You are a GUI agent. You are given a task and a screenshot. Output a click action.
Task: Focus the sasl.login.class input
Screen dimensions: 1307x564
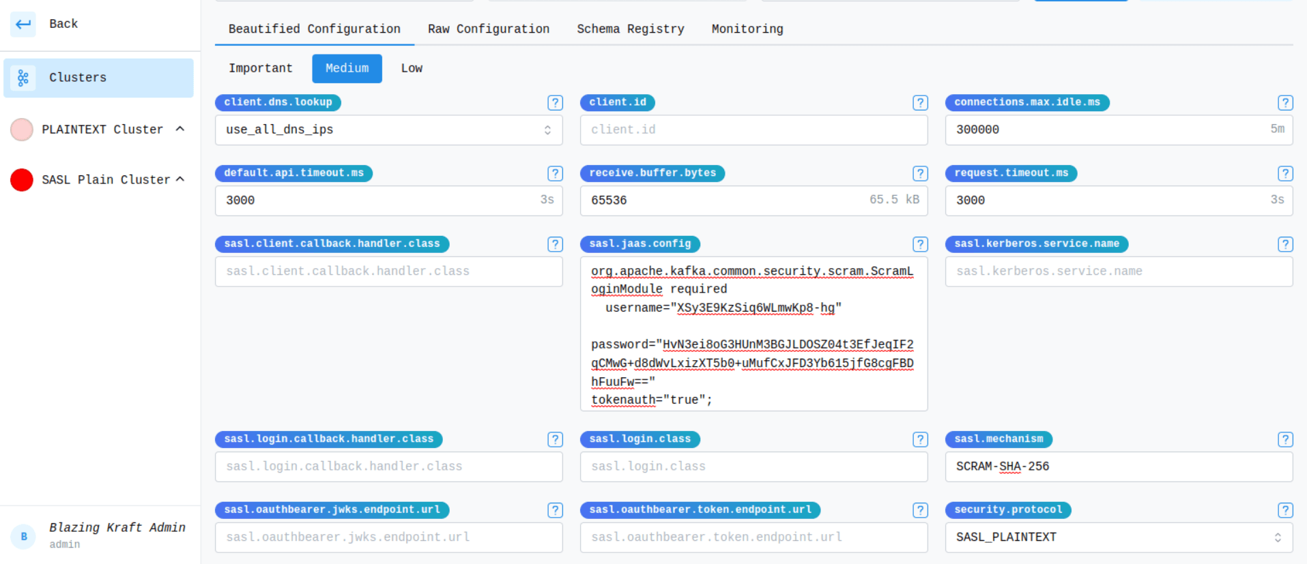pyautogui.click(x=754, y=466)
